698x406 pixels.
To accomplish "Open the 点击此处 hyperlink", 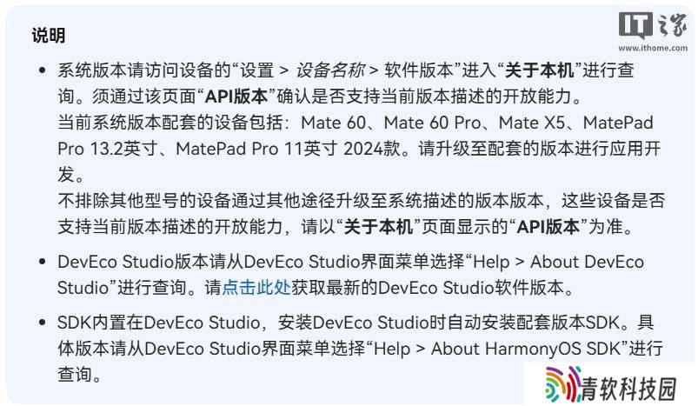I will point(256,288).
